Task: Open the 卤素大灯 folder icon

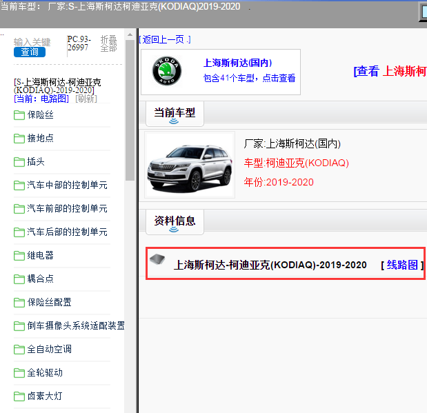Action: (19, 396)
